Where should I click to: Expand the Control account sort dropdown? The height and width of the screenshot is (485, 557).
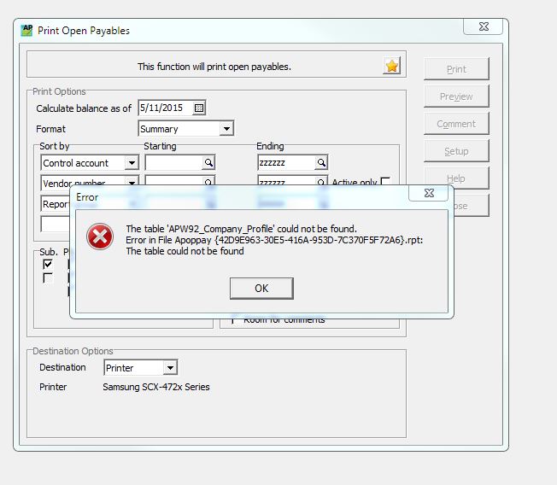pyautogui.click(x=132, y=162)
